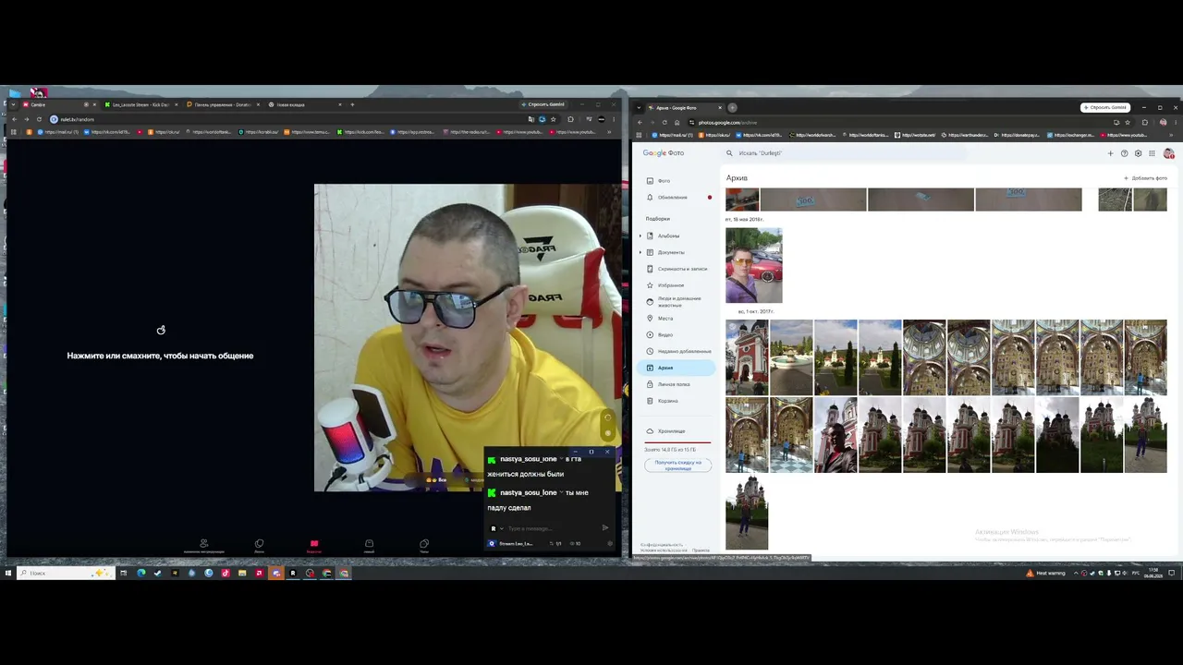Reload the rulet.tv page
Viewport: 1183px width, 665px height.
(x=39, y=119)
